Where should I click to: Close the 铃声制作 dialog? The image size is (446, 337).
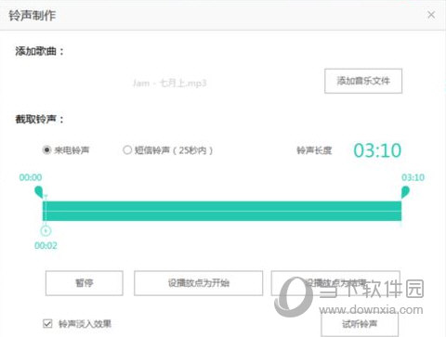click(431, 15)
